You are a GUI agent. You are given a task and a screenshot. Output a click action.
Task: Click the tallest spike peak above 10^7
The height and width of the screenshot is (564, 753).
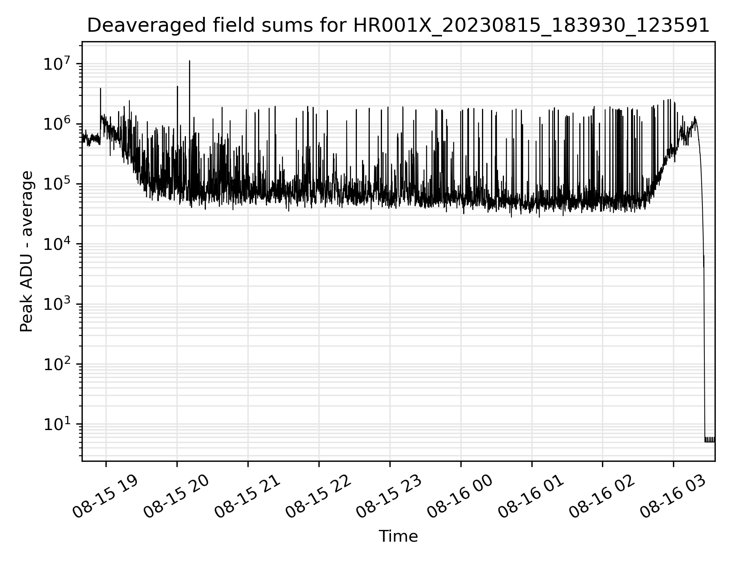[189, 61]
